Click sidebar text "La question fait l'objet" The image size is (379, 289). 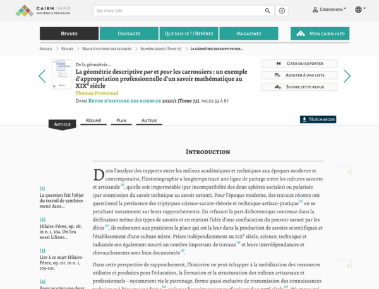point(62,195)
